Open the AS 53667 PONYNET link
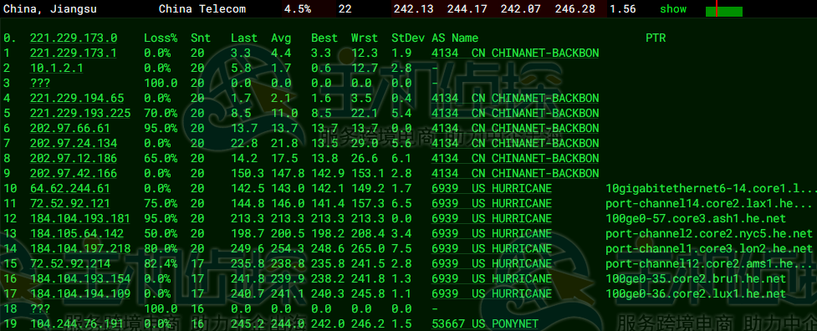The height and width of the screenshot is (331, 817). coord(484,324)
